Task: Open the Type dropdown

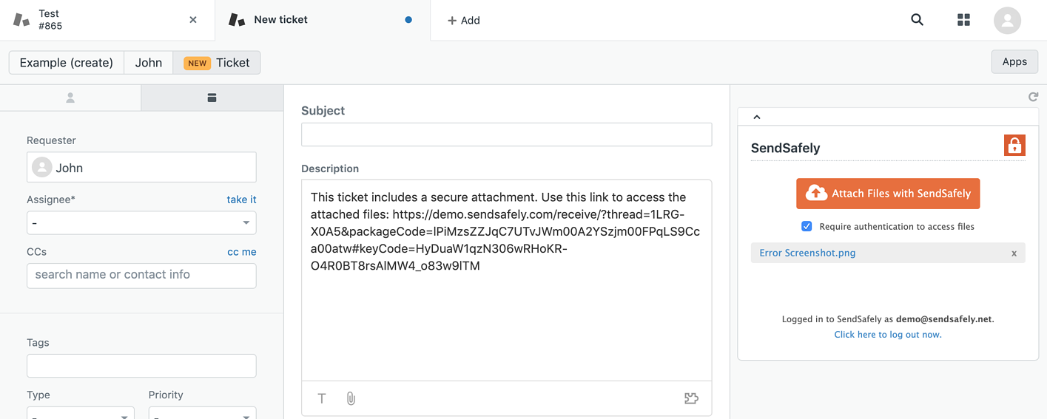Action: tap(81, 412)
